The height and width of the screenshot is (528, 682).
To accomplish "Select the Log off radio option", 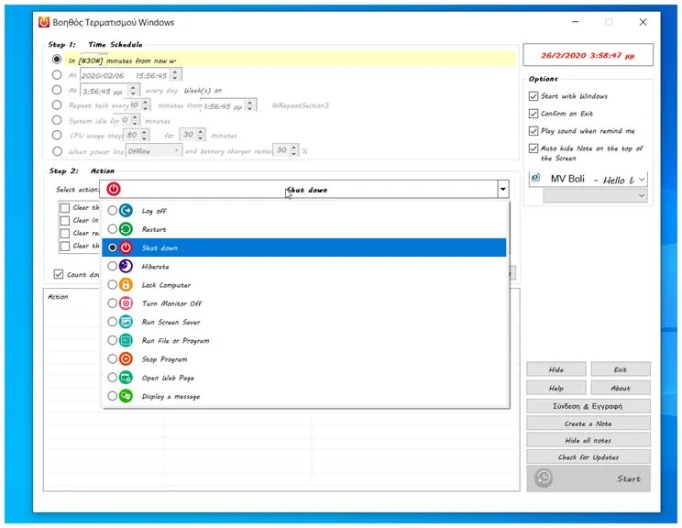I will tap(112, 211).
